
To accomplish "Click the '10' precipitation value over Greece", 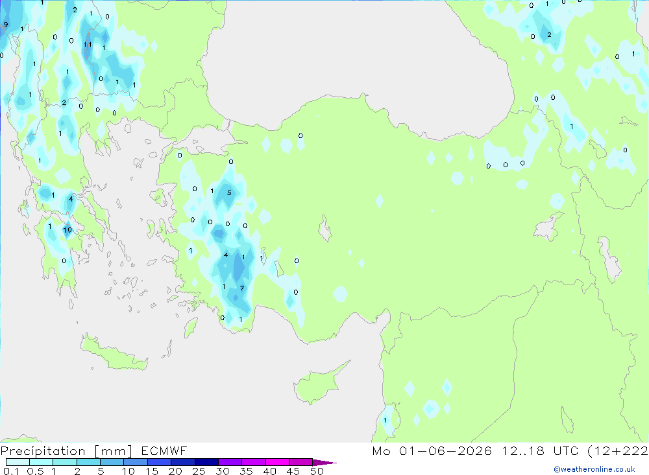I will tap(67, 230).
